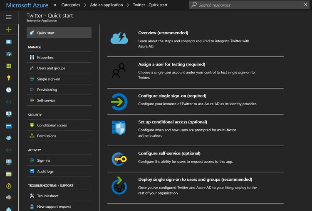The image size is (312, 211).
Task: Click the green grid all resources icon
Action: 9,66
